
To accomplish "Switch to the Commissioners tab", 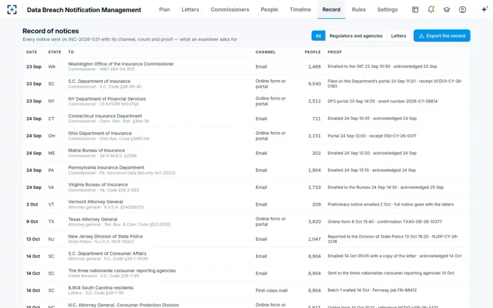I will coord(230,9).
